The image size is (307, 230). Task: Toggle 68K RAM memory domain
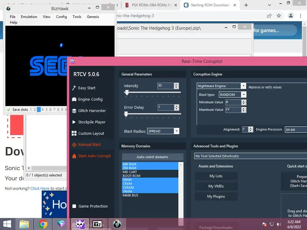pos(150,164)
